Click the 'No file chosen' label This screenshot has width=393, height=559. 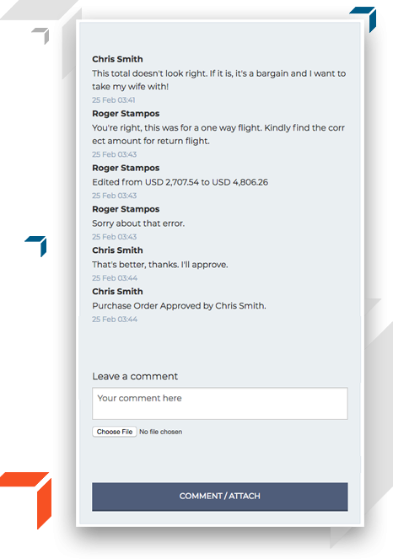(161, 432)
